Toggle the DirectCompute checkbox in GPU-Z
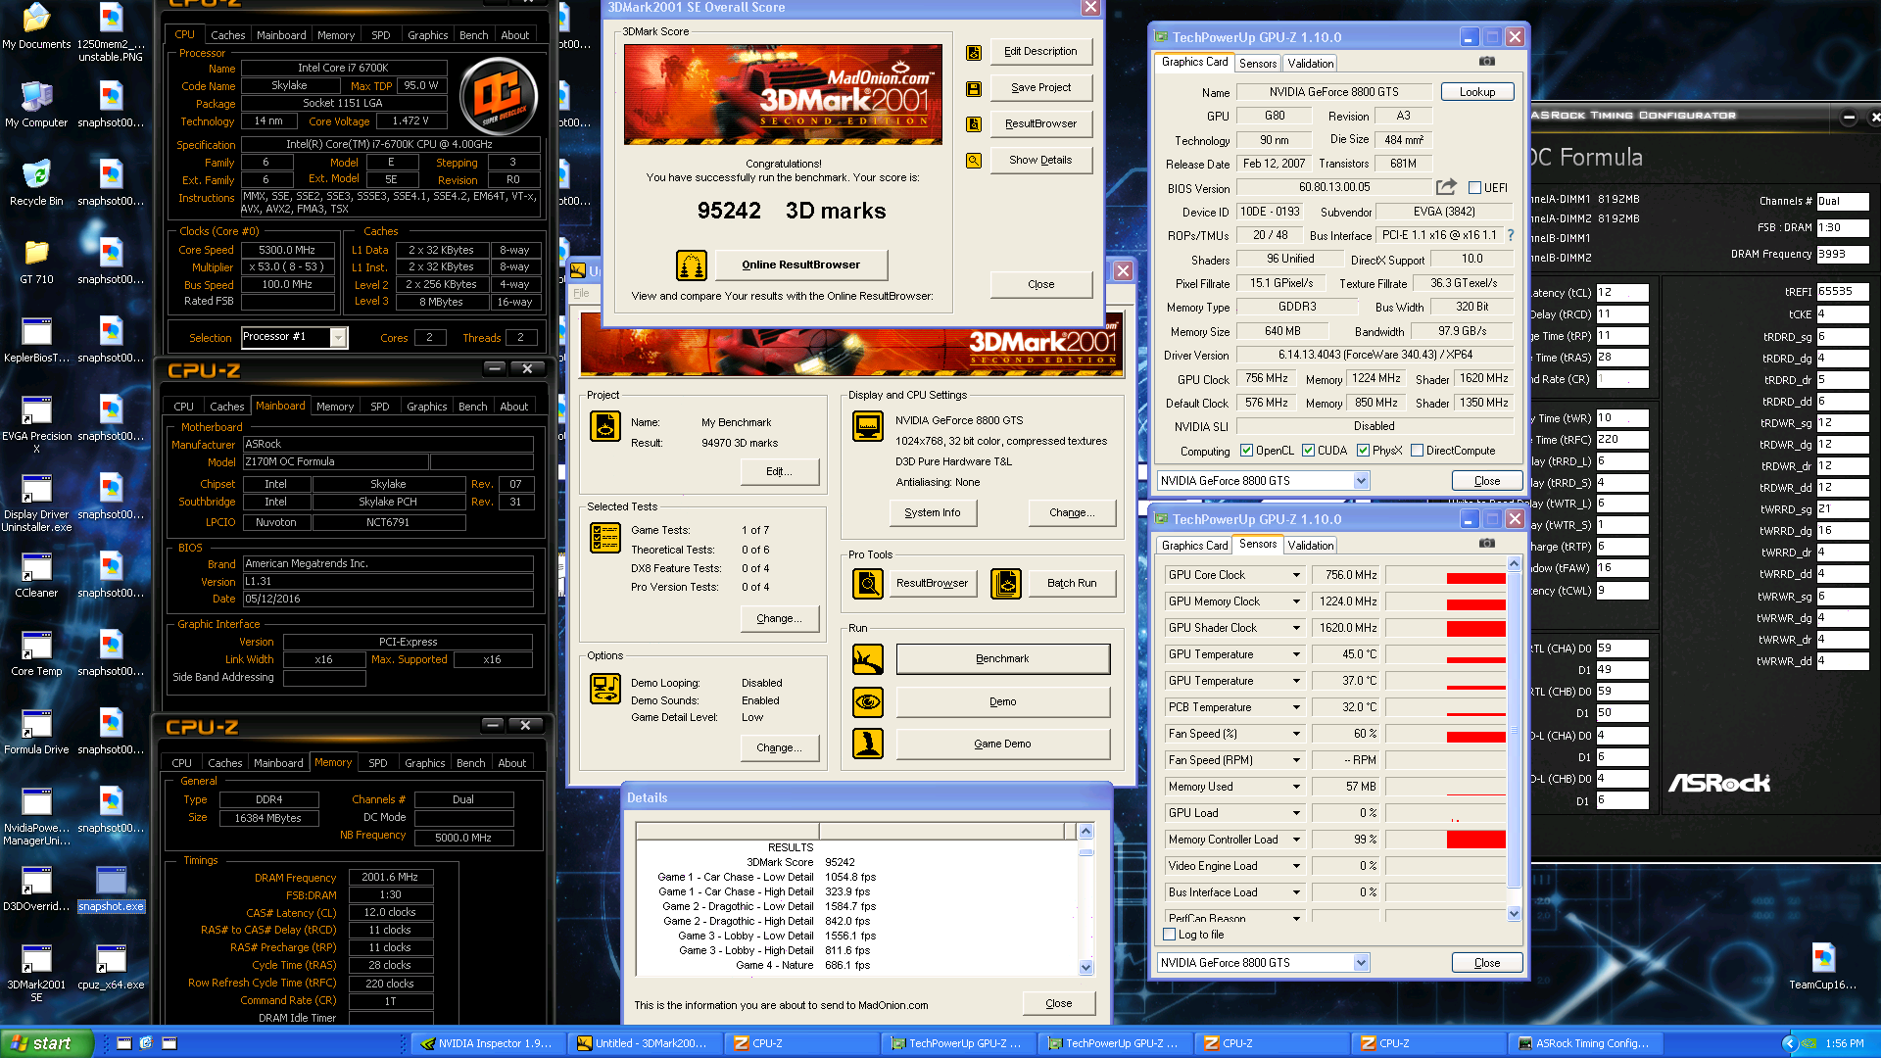The image size is (1881, 1058). click(x=1417, y=451)
